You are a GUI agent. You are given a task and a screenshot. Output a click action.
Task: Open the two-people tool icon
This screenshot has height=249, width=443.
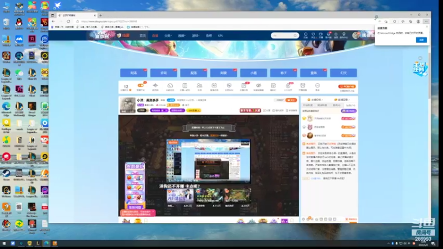[199, 87]
